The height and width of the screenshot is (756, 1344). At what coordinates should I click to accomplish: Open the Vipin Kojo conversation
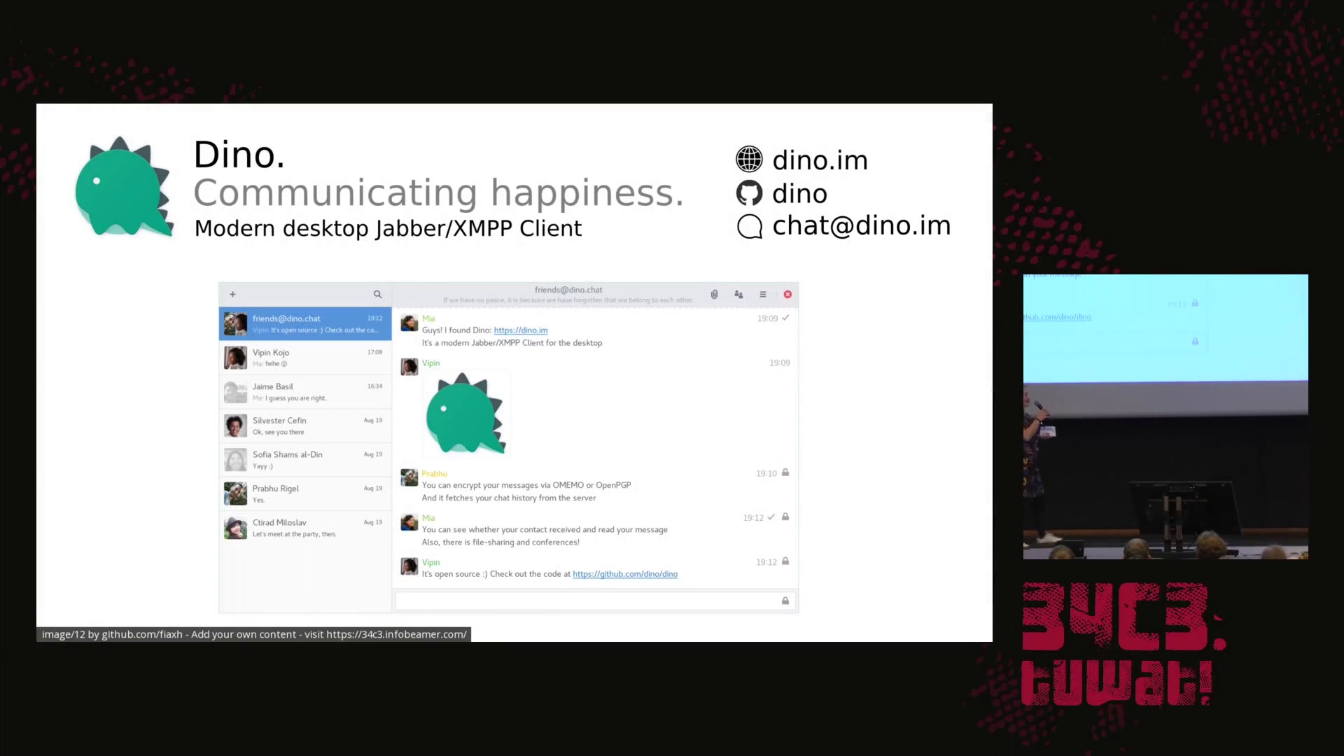[305, 358]
